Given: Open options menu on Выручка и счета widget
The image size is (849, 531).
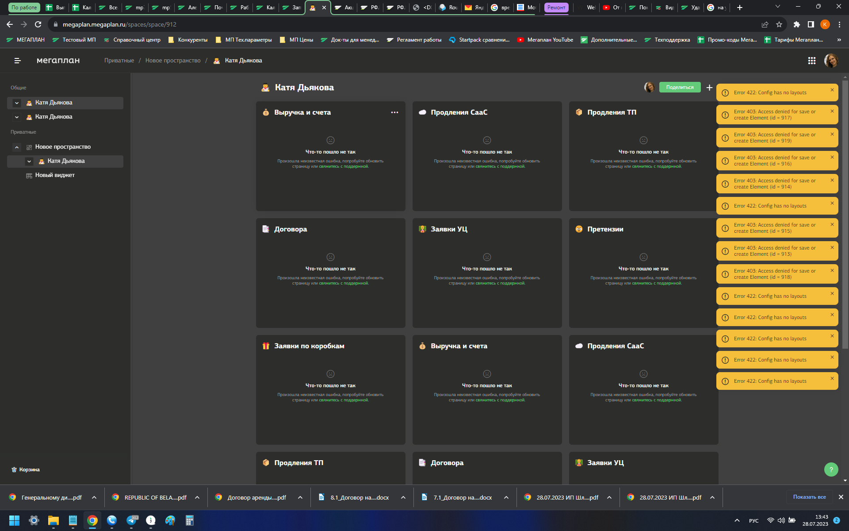Looking at the screenshot, I should [394, 112].
